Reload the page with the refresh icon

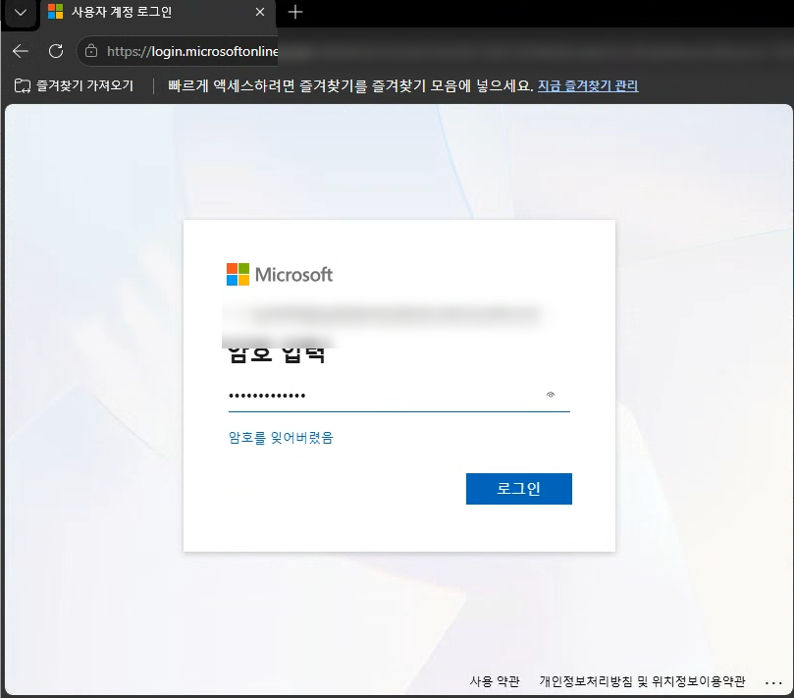click(x=56, y=51)
